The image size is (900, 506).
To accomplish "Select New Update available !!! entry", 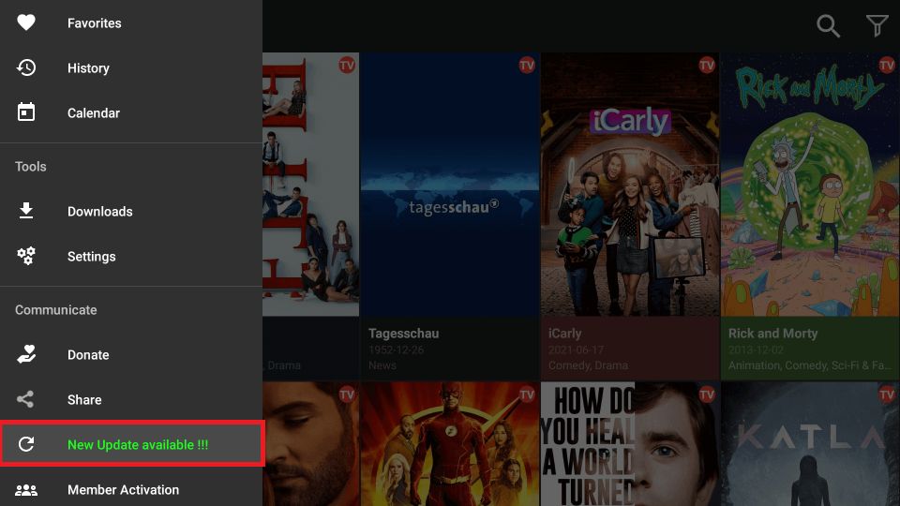I will pyautogui.click(x=131, y=444).
